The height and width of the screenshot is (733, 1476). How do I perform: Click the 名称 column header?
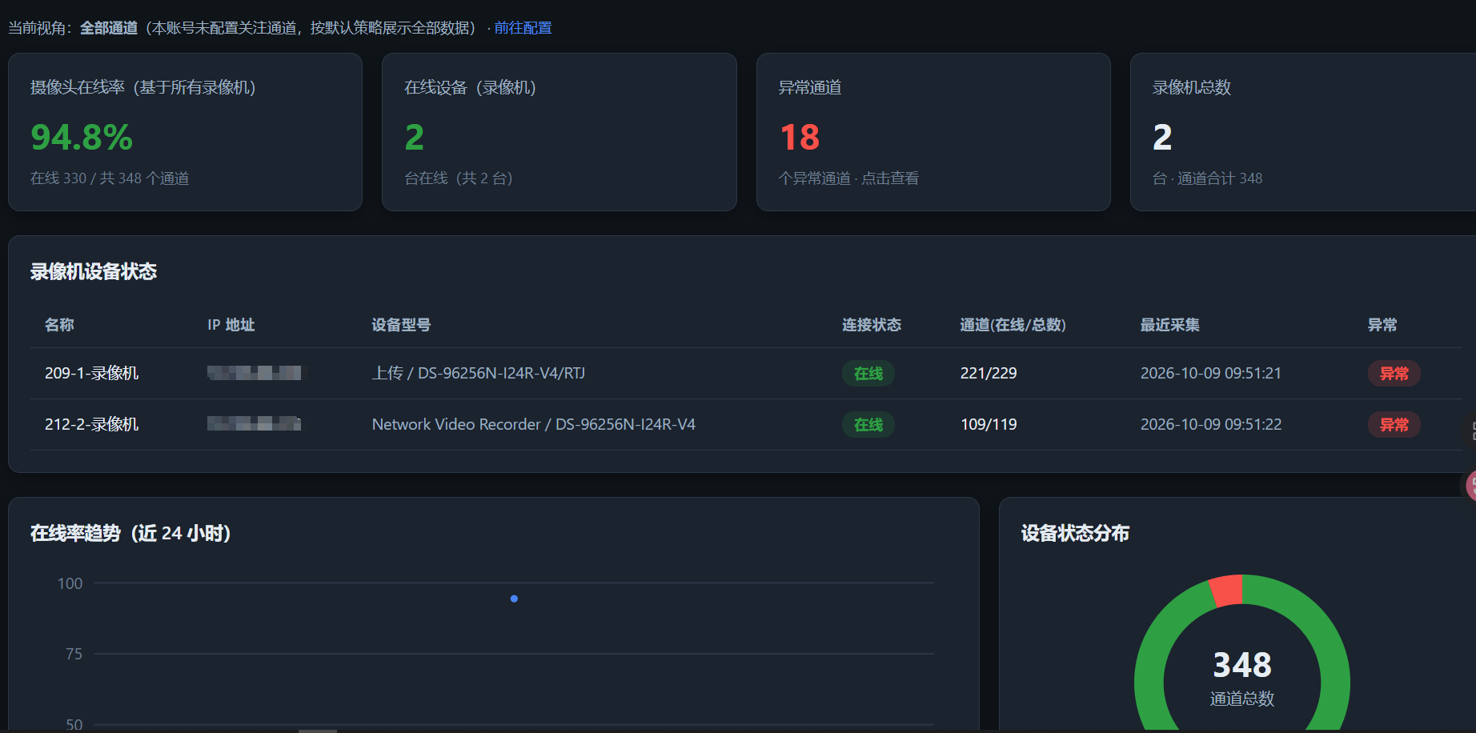coord(59,325)
